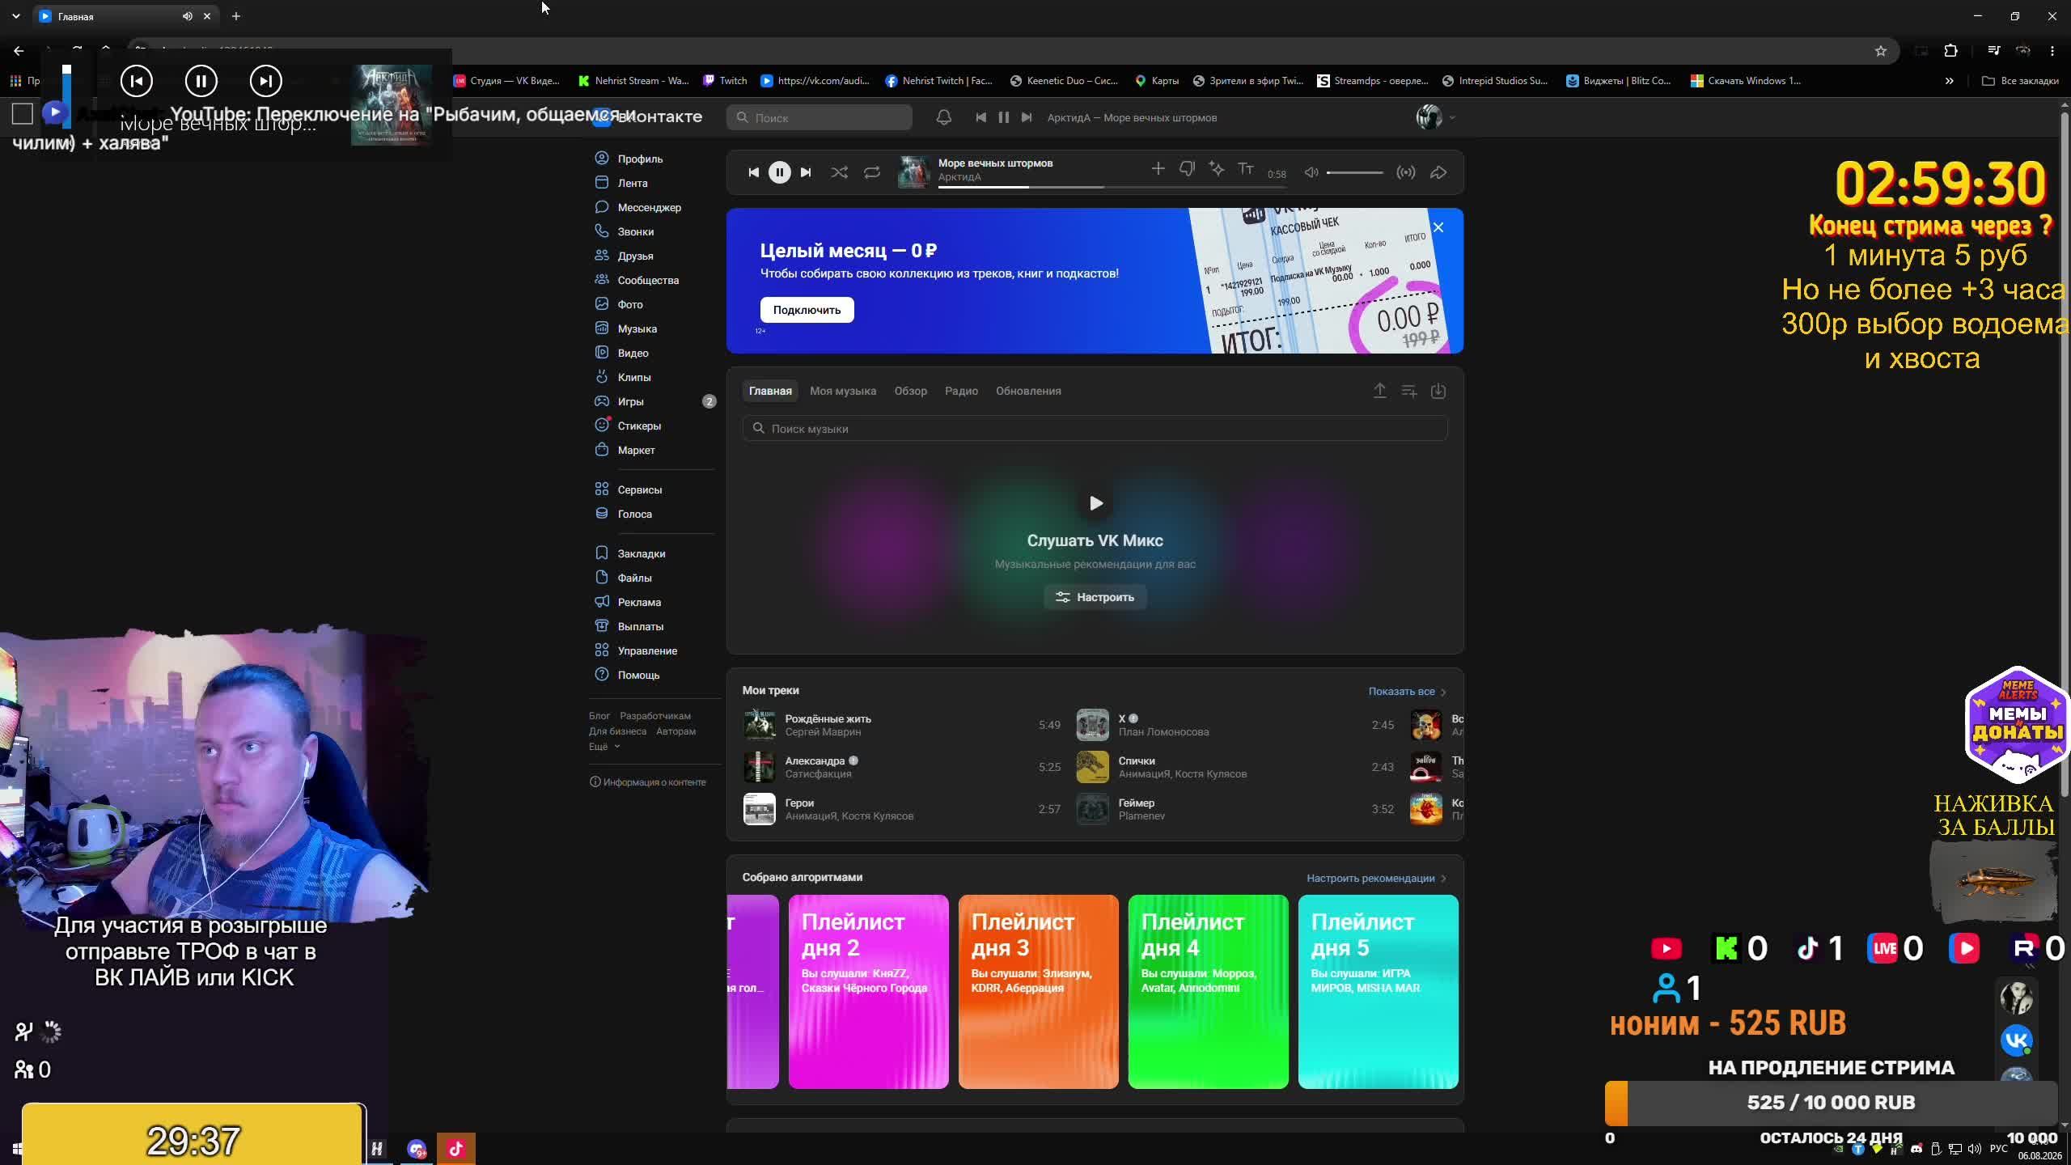Image resolution: width=2071 pixels, height=1165 pixels.
Task: Open Голоса in the sidebar
Action: pyautogui.click(x=634, y=514)
